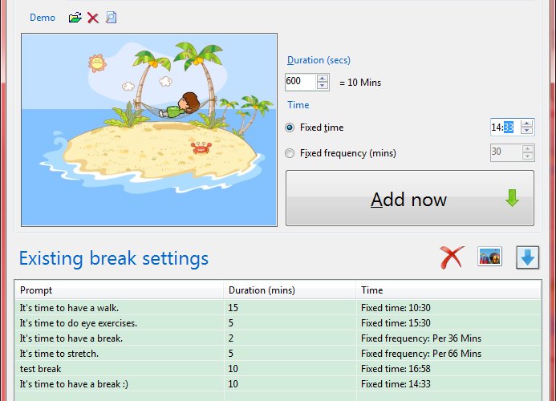Select the 'test break' row in the list

[278, 369]
